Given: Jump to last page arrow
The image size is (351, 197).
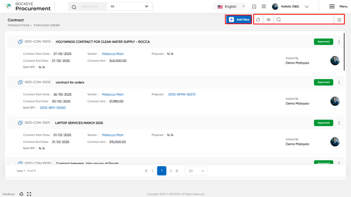Looking at the screenshot, I should point(177,171).
